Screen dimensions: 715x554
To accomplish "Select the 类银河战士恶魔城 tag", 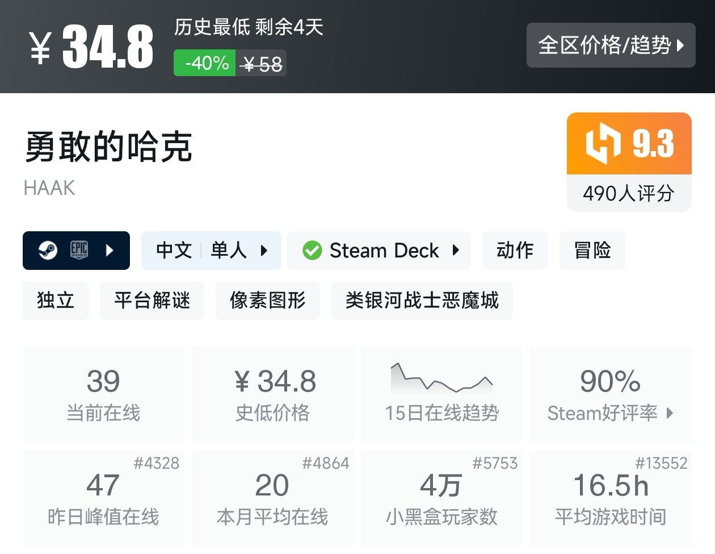I will click(x=422, y=300).
